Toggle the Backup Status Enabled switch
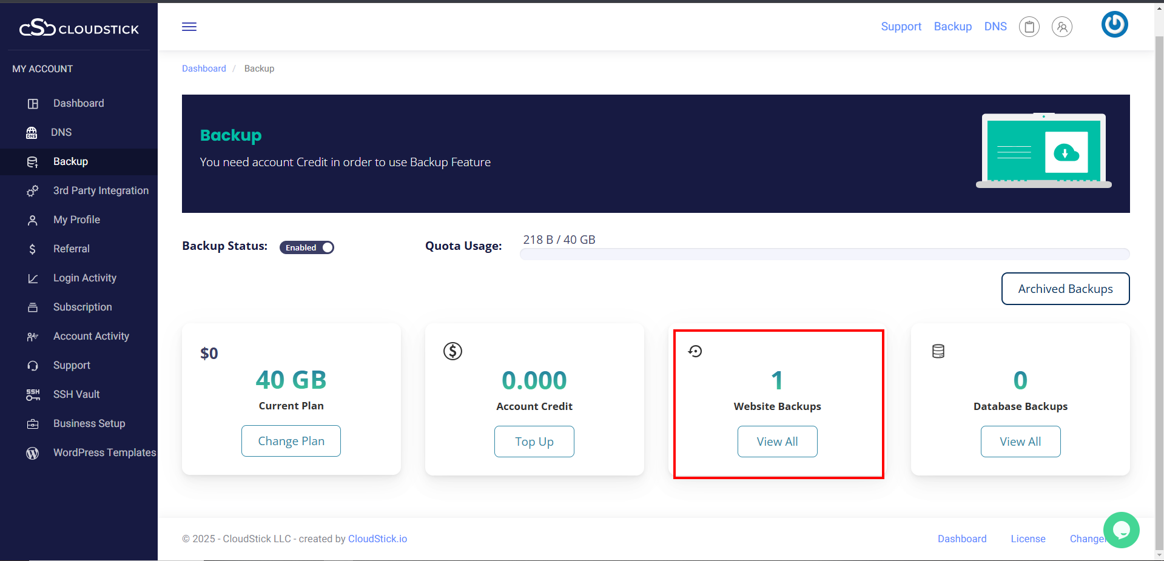Image resolution: width=1164 pixels, height=561 pixels. click(x=307, y=247)
